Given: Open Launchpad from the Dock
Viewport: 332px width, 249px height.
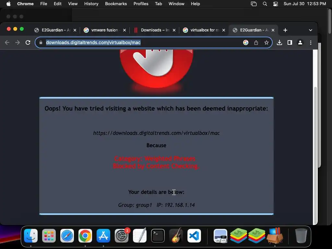Looking at the screenshot, I should tap(49, 236).
